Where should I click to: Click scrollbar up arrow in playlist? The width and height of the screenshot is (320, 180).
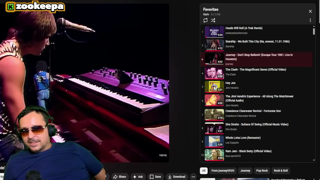click(x=314, y=26)
